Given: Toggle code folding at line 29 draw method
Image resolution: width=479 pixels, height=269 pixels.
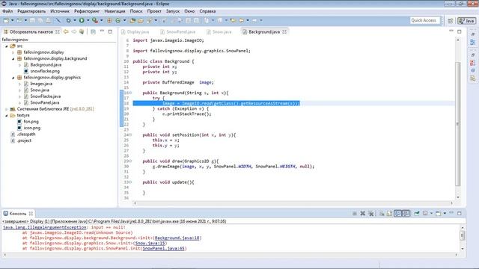Looking at the screenshot, I should pos(131,161).
